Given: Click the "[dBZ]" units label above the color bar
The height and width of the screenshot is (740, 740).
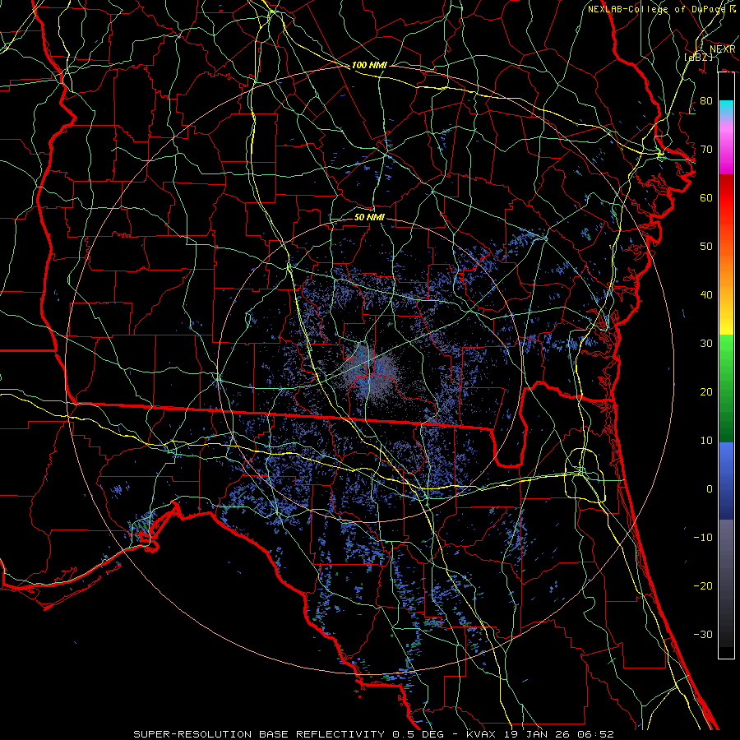Looking at the screenshot, I should [x=698, y=57].
